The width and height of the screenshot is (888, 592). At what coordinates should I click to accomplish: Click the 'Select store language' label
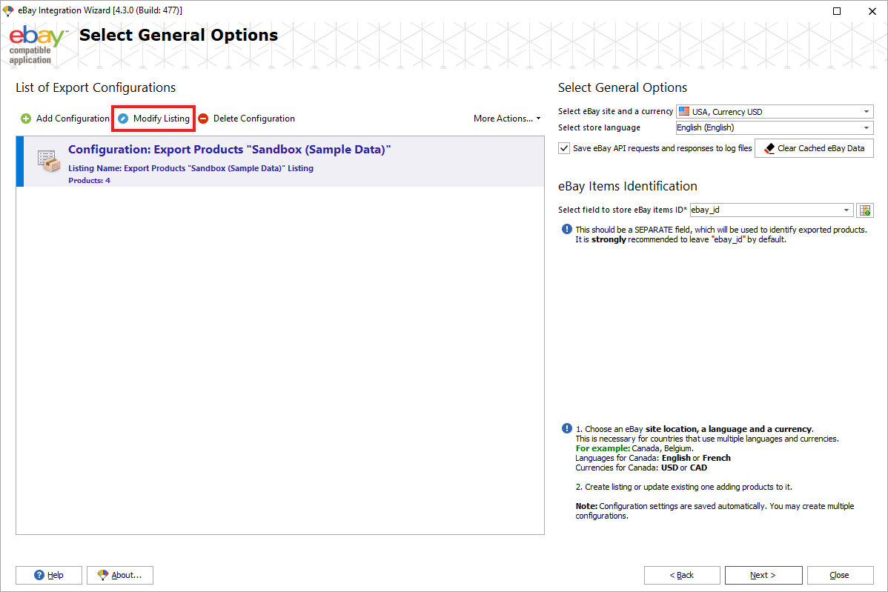(x=599, y=128)
